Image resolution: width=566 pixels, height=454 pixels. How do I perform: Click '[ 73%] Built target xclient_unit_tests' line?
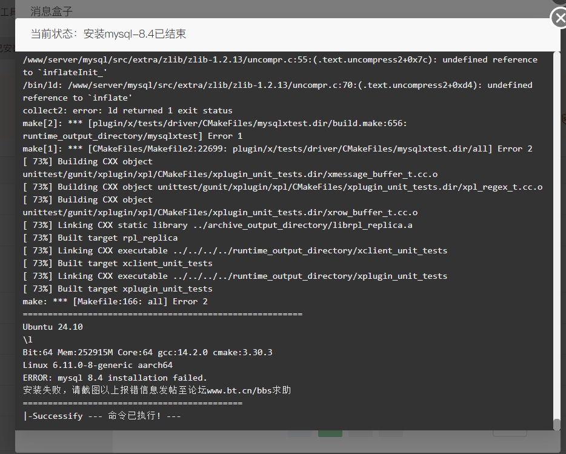pos(118,263)
